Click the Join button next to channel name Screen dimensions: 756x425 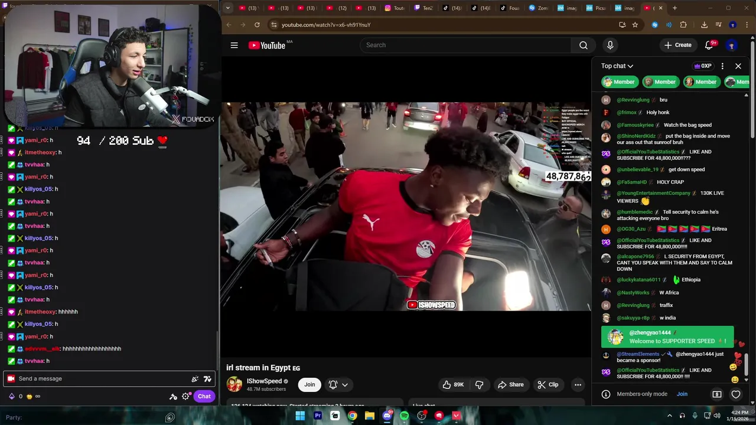click(309, 385)
